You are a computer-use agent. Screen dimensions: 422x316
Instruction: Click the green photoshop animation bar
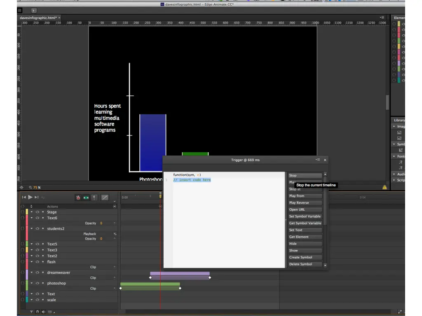tap(150, 284)
